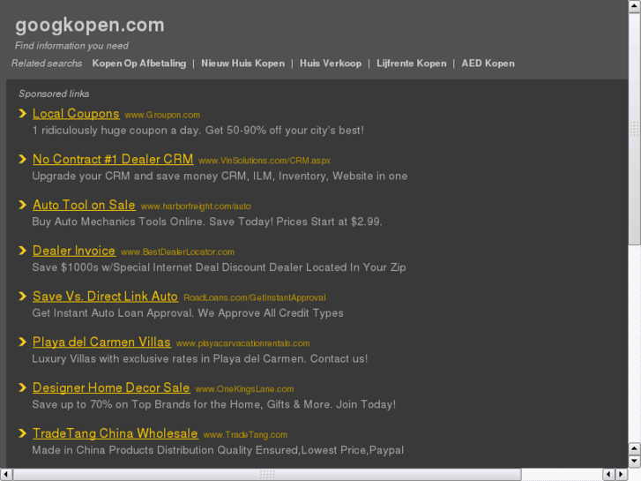
Task: Open the Dealer Invoice ad link
Action: 74,251
